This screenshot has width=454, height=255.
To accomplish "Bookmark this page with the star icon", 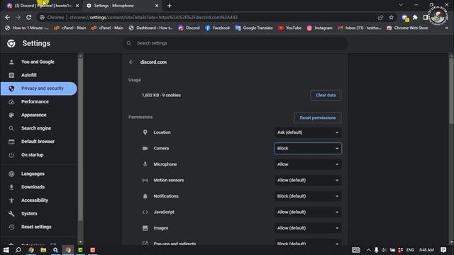I will pos(391,17).
